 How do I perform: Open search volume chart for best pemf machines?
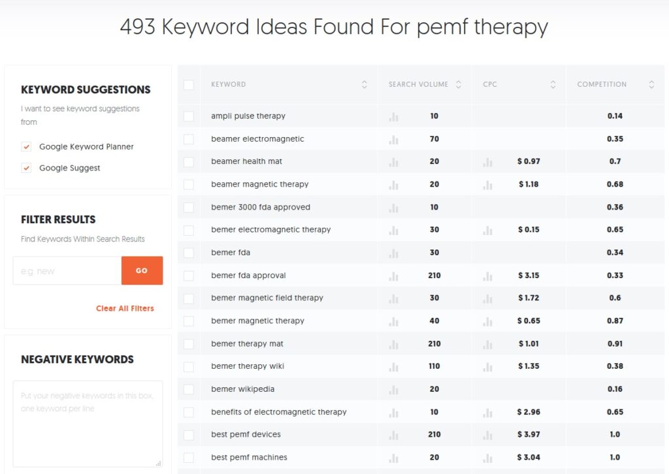pyautogui.click(x=393, y=458)
